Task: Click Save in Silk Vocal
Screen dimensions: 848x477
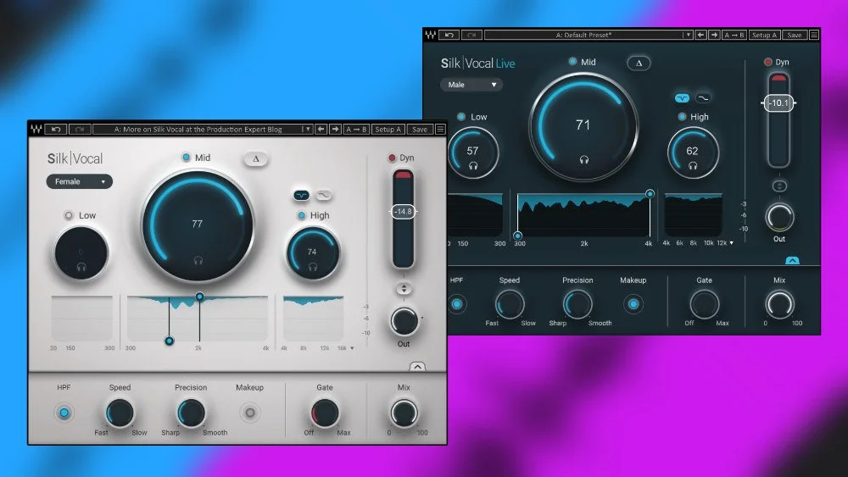Action: tap(420, 129)
